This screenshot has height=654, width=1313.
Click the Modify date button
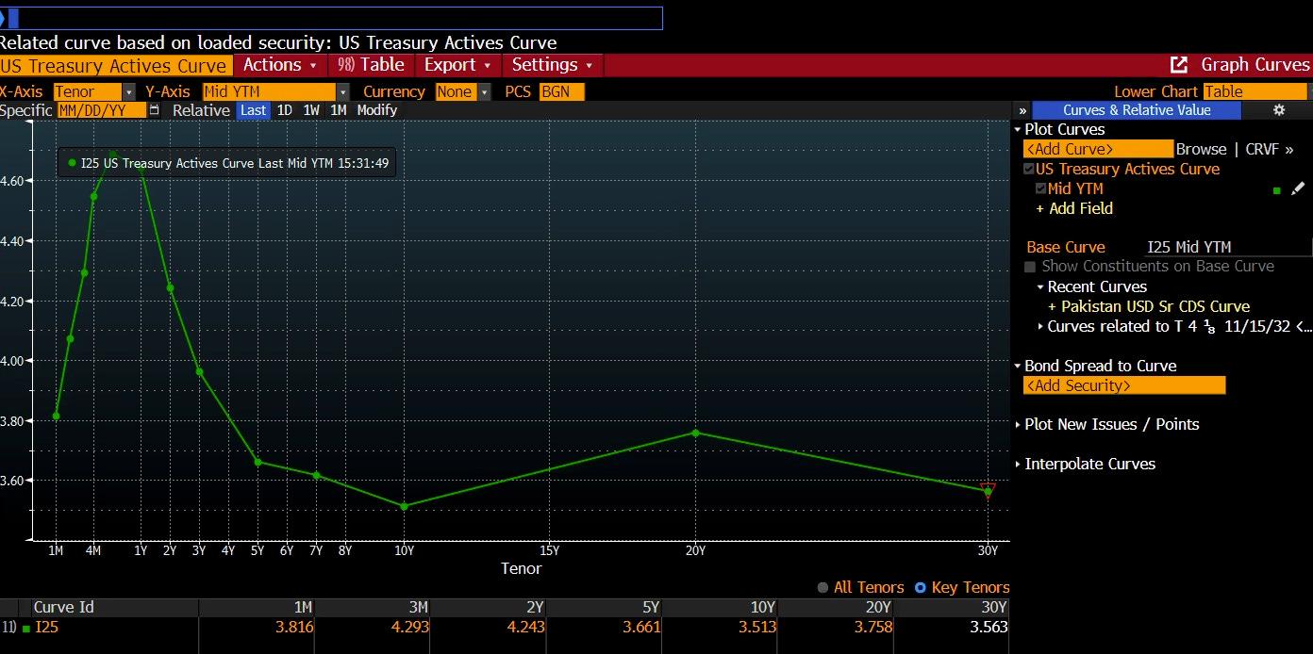click(x=377, y=110)
